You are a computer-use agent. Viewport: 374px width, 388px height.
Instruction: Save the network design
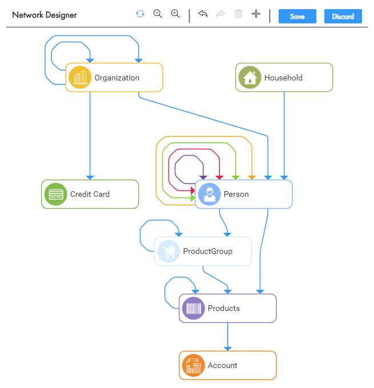(297, 17)
